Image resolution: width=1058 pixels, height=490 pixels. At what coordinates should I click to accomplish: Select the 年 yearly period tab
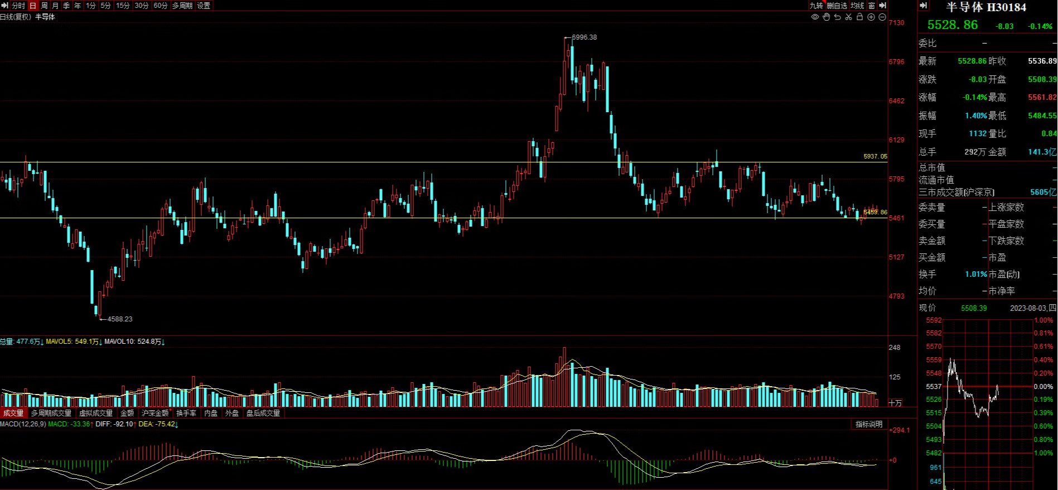[x=78, y=6]
